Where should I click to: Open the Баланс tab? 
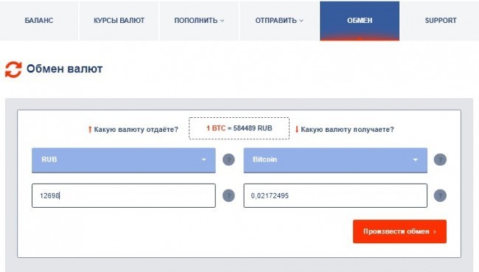point(39,21)
